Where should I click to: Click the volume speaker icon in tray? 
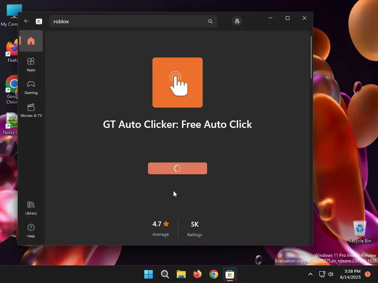pyautogui.click(x=331, y=274)
